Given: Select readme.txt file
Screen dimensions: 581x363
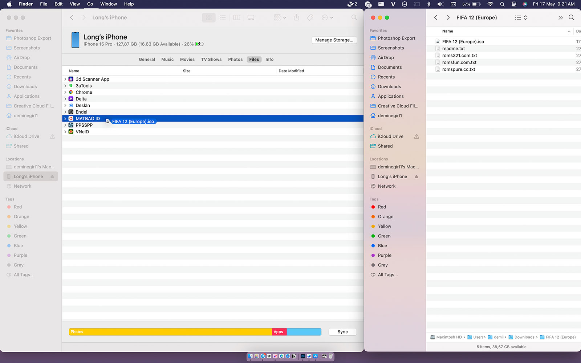Looking at the screenshot, I should 453,49.
